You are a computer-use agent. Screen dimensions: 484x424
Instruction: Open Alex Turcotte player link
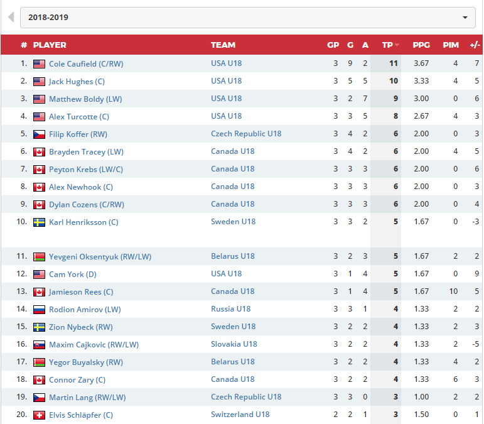click(79, 117)
